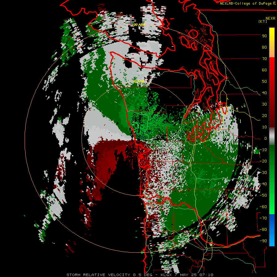Image resolution: width=277 pixels, height=277 pixels.
Task: Click the NEXR label above the color bar
Action: (271, 18)
